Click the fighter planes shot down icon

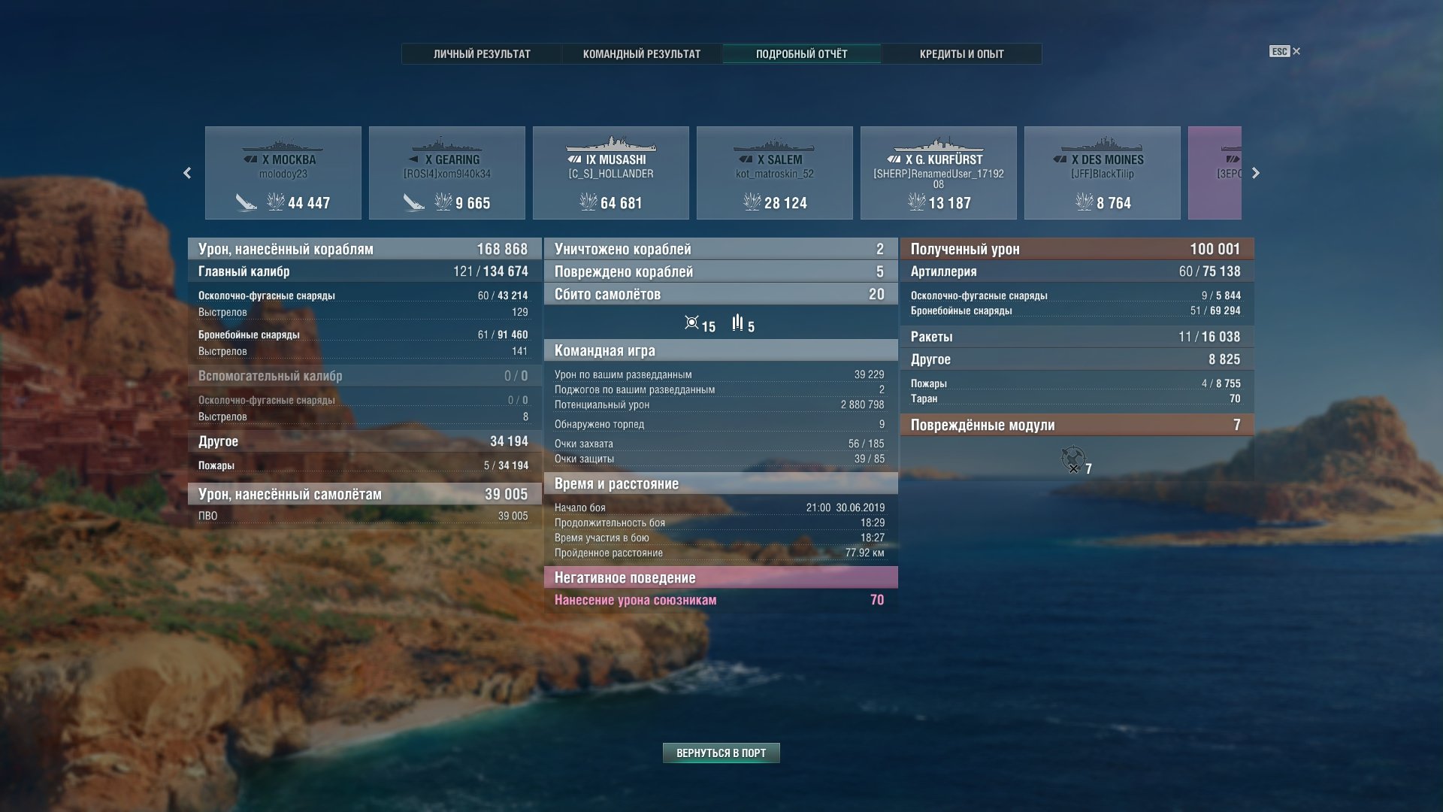[691, 323]
